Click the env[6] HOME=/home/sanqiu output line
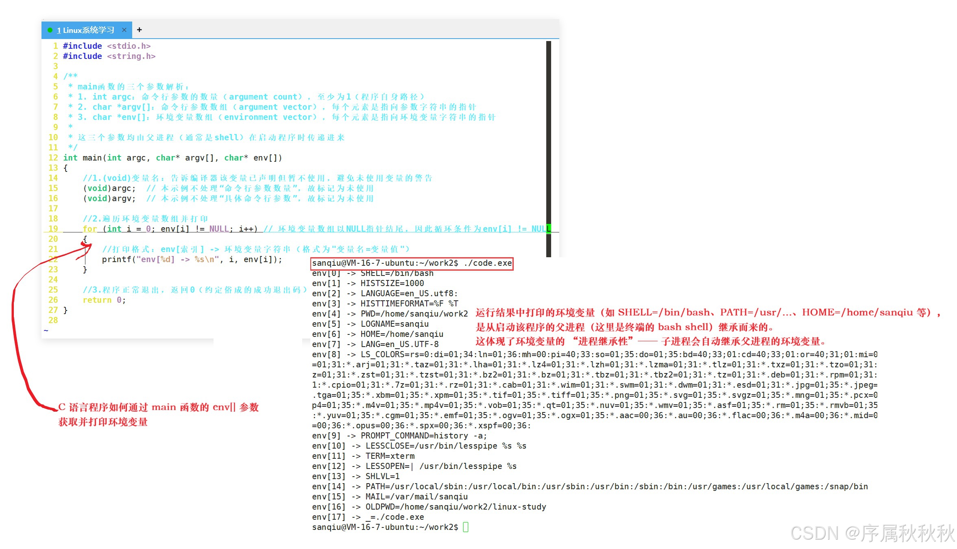Screen dimensions: 957x549 pyautogui.click(x=377, y=334)
